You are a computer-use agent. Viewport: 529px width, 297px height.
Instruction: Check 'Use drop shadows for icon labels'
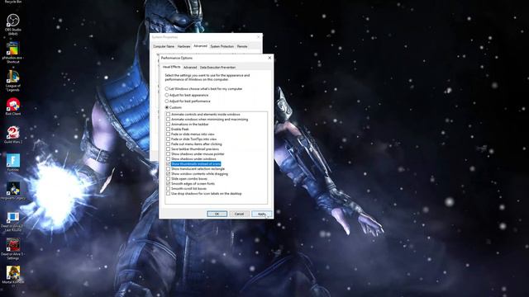(x=168, y=194)
